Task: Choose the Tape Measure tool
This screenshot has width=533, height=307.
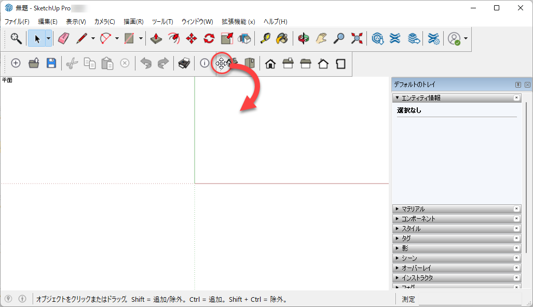Action: (x=265, y=38)
